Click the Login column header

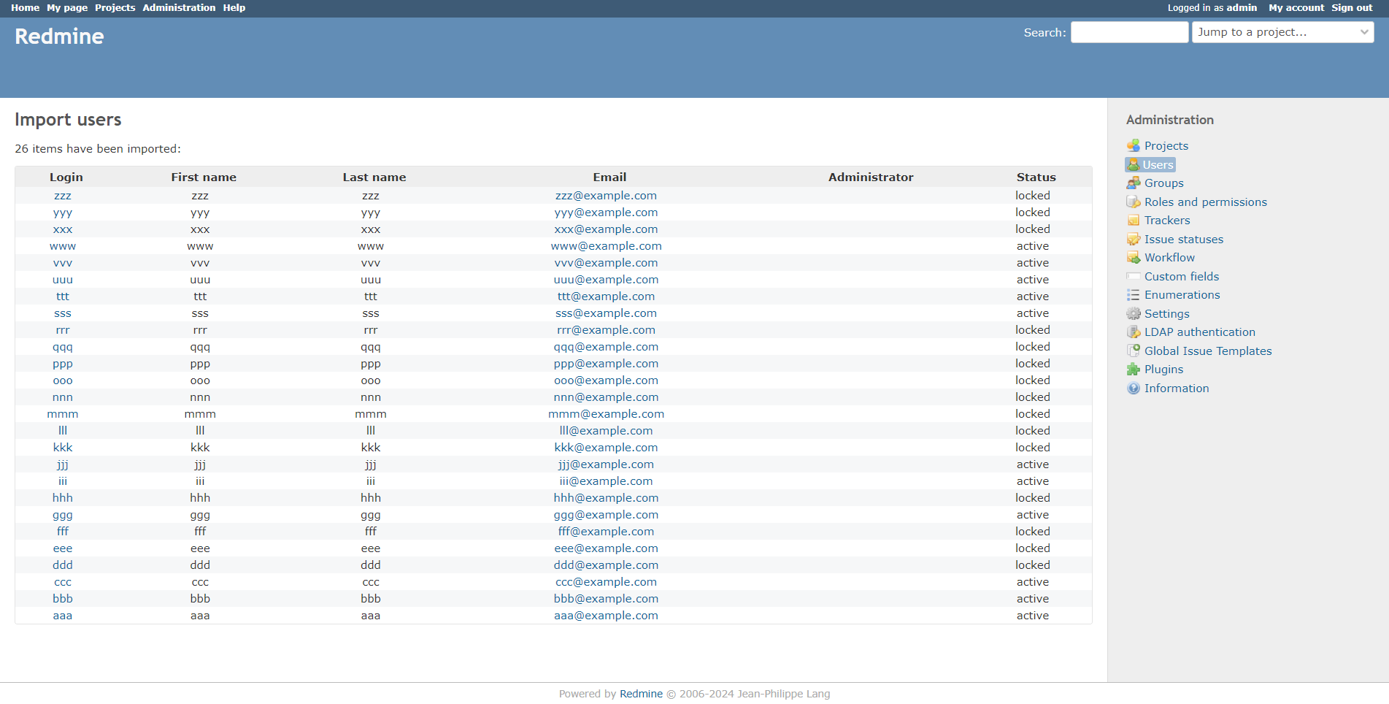coord(66,177)
